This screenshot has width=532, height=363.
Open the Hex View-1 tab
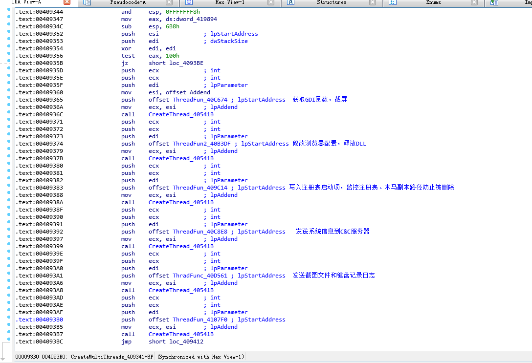[230, 2]
